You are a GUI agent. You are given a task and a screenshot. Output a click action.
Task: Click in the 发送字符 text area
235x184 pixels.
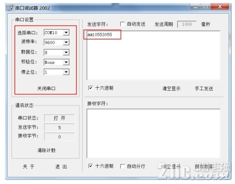pyautogui.click(x=153, y=55)
